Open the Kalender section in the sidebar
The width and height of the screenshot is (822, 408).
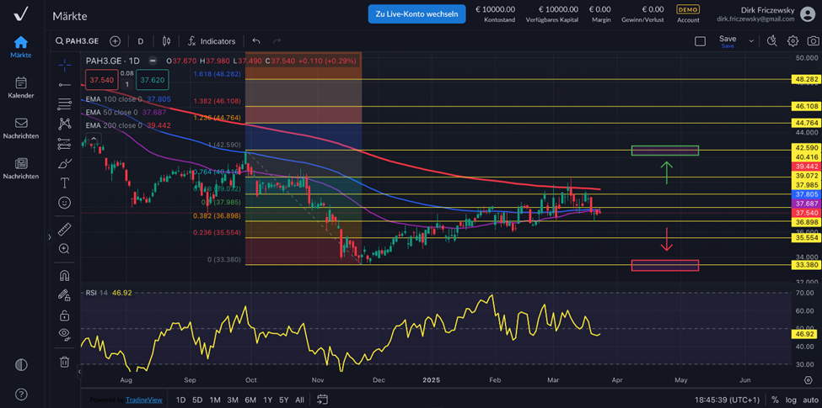pos(21,87)
